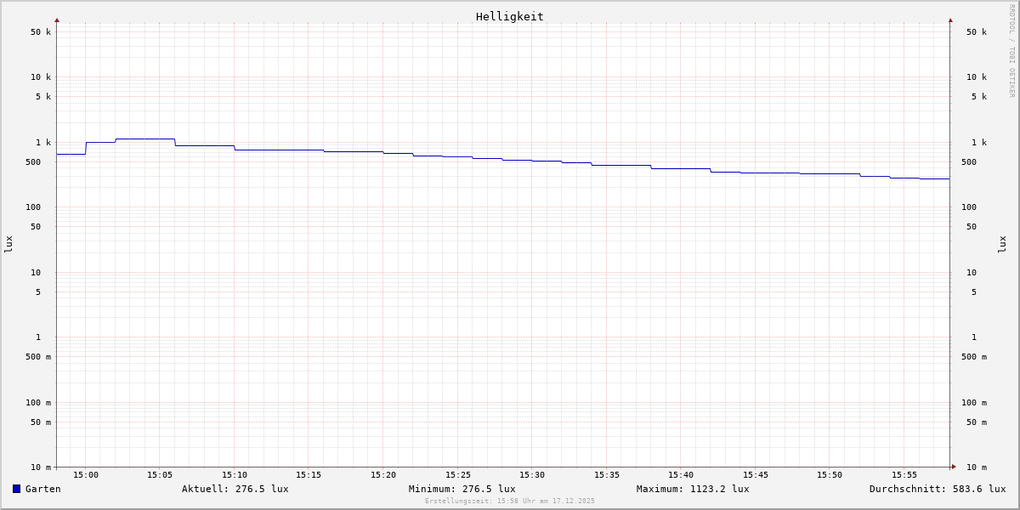The image size is (1020, 510).
Task: Click the highest plateau of the blue line
Action: point(145,139)
